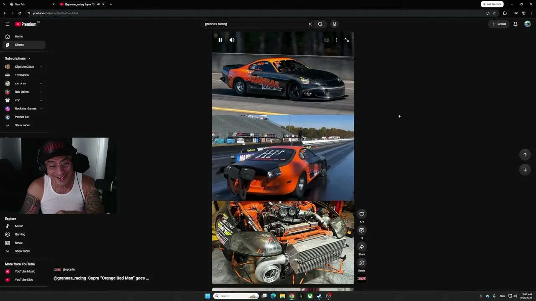Screen dimensions: 536x301
Task: Go to the previous Short
Action: (525, 155)
